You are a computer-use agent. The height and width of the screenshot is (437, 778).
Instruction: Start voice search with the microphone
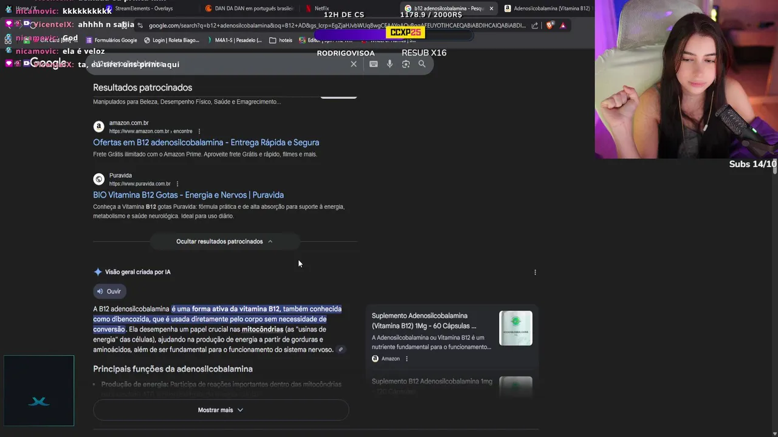pyautogui.click(x=390, y=64)
